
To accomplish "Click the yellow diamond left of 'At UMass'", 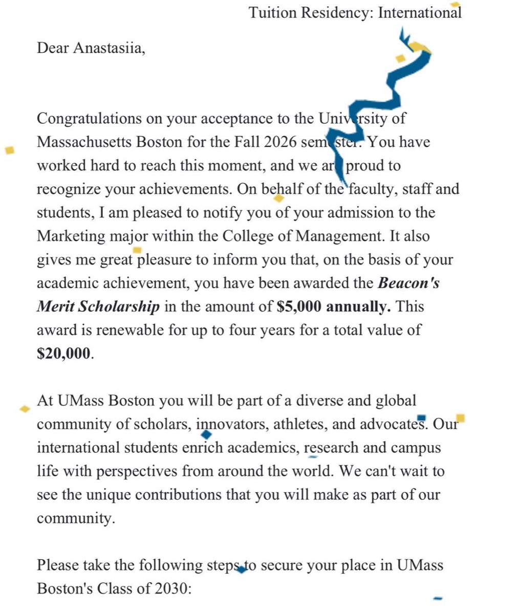I will [24, 409].
